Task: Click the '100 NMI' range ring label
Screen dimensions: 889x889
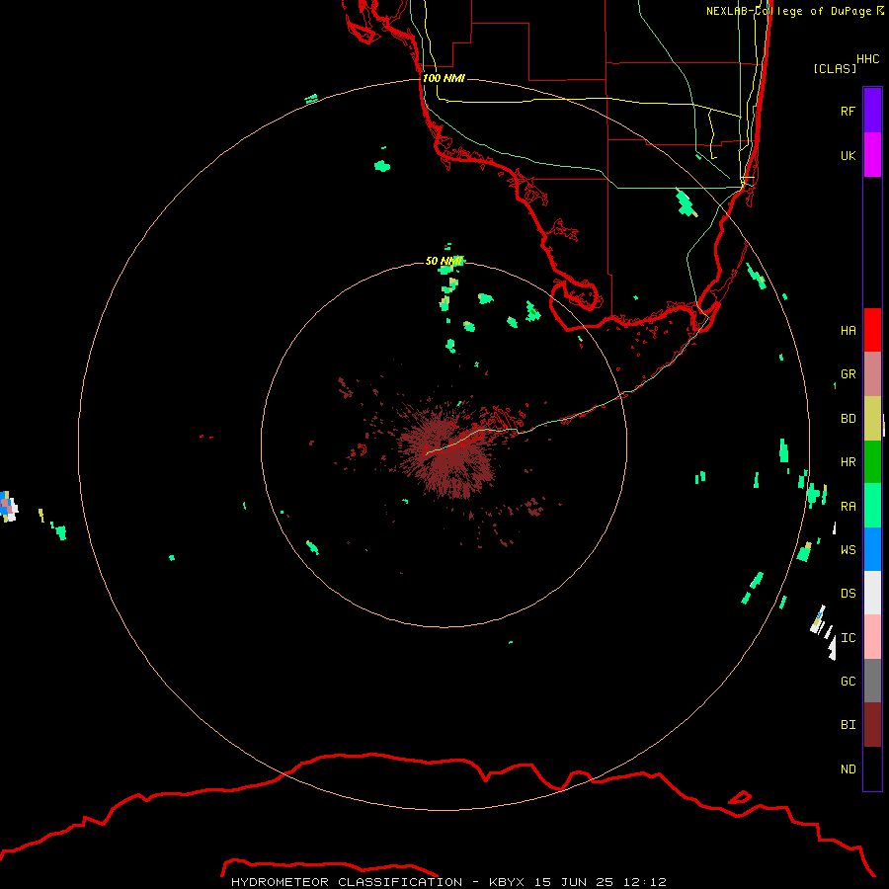Action: (x=444, y=78)
